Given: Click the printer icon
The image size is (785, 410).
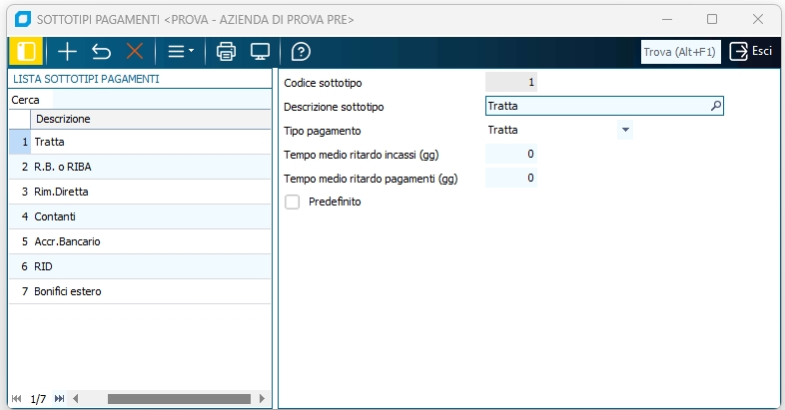Looking at the screenshot, I should tap(227, 52).
